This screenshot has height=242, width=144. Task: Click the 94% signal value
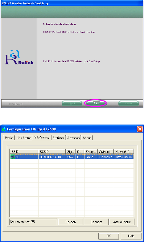(70, 157)
